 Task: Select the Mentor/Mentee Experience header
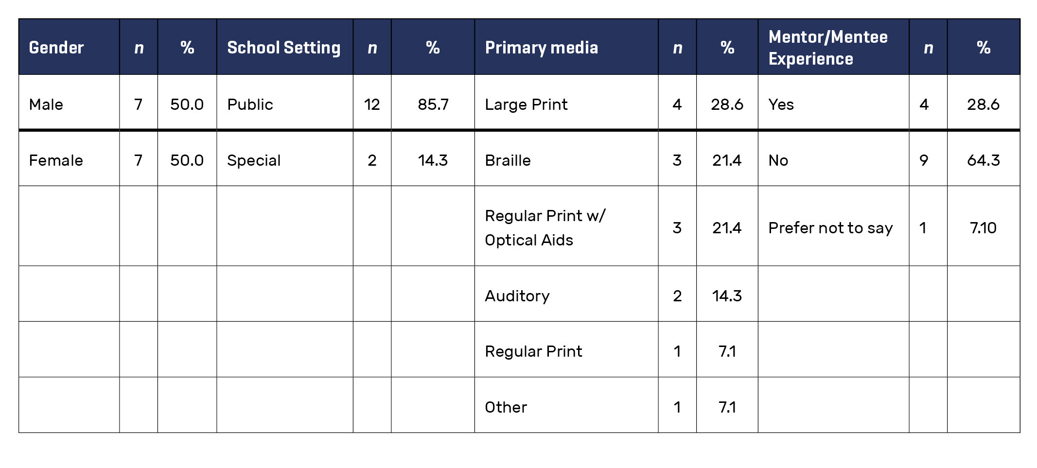point(828,48)
